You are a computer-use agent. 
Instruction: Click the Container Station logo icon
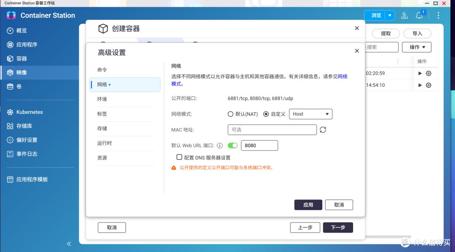click(x=11, y=15)
